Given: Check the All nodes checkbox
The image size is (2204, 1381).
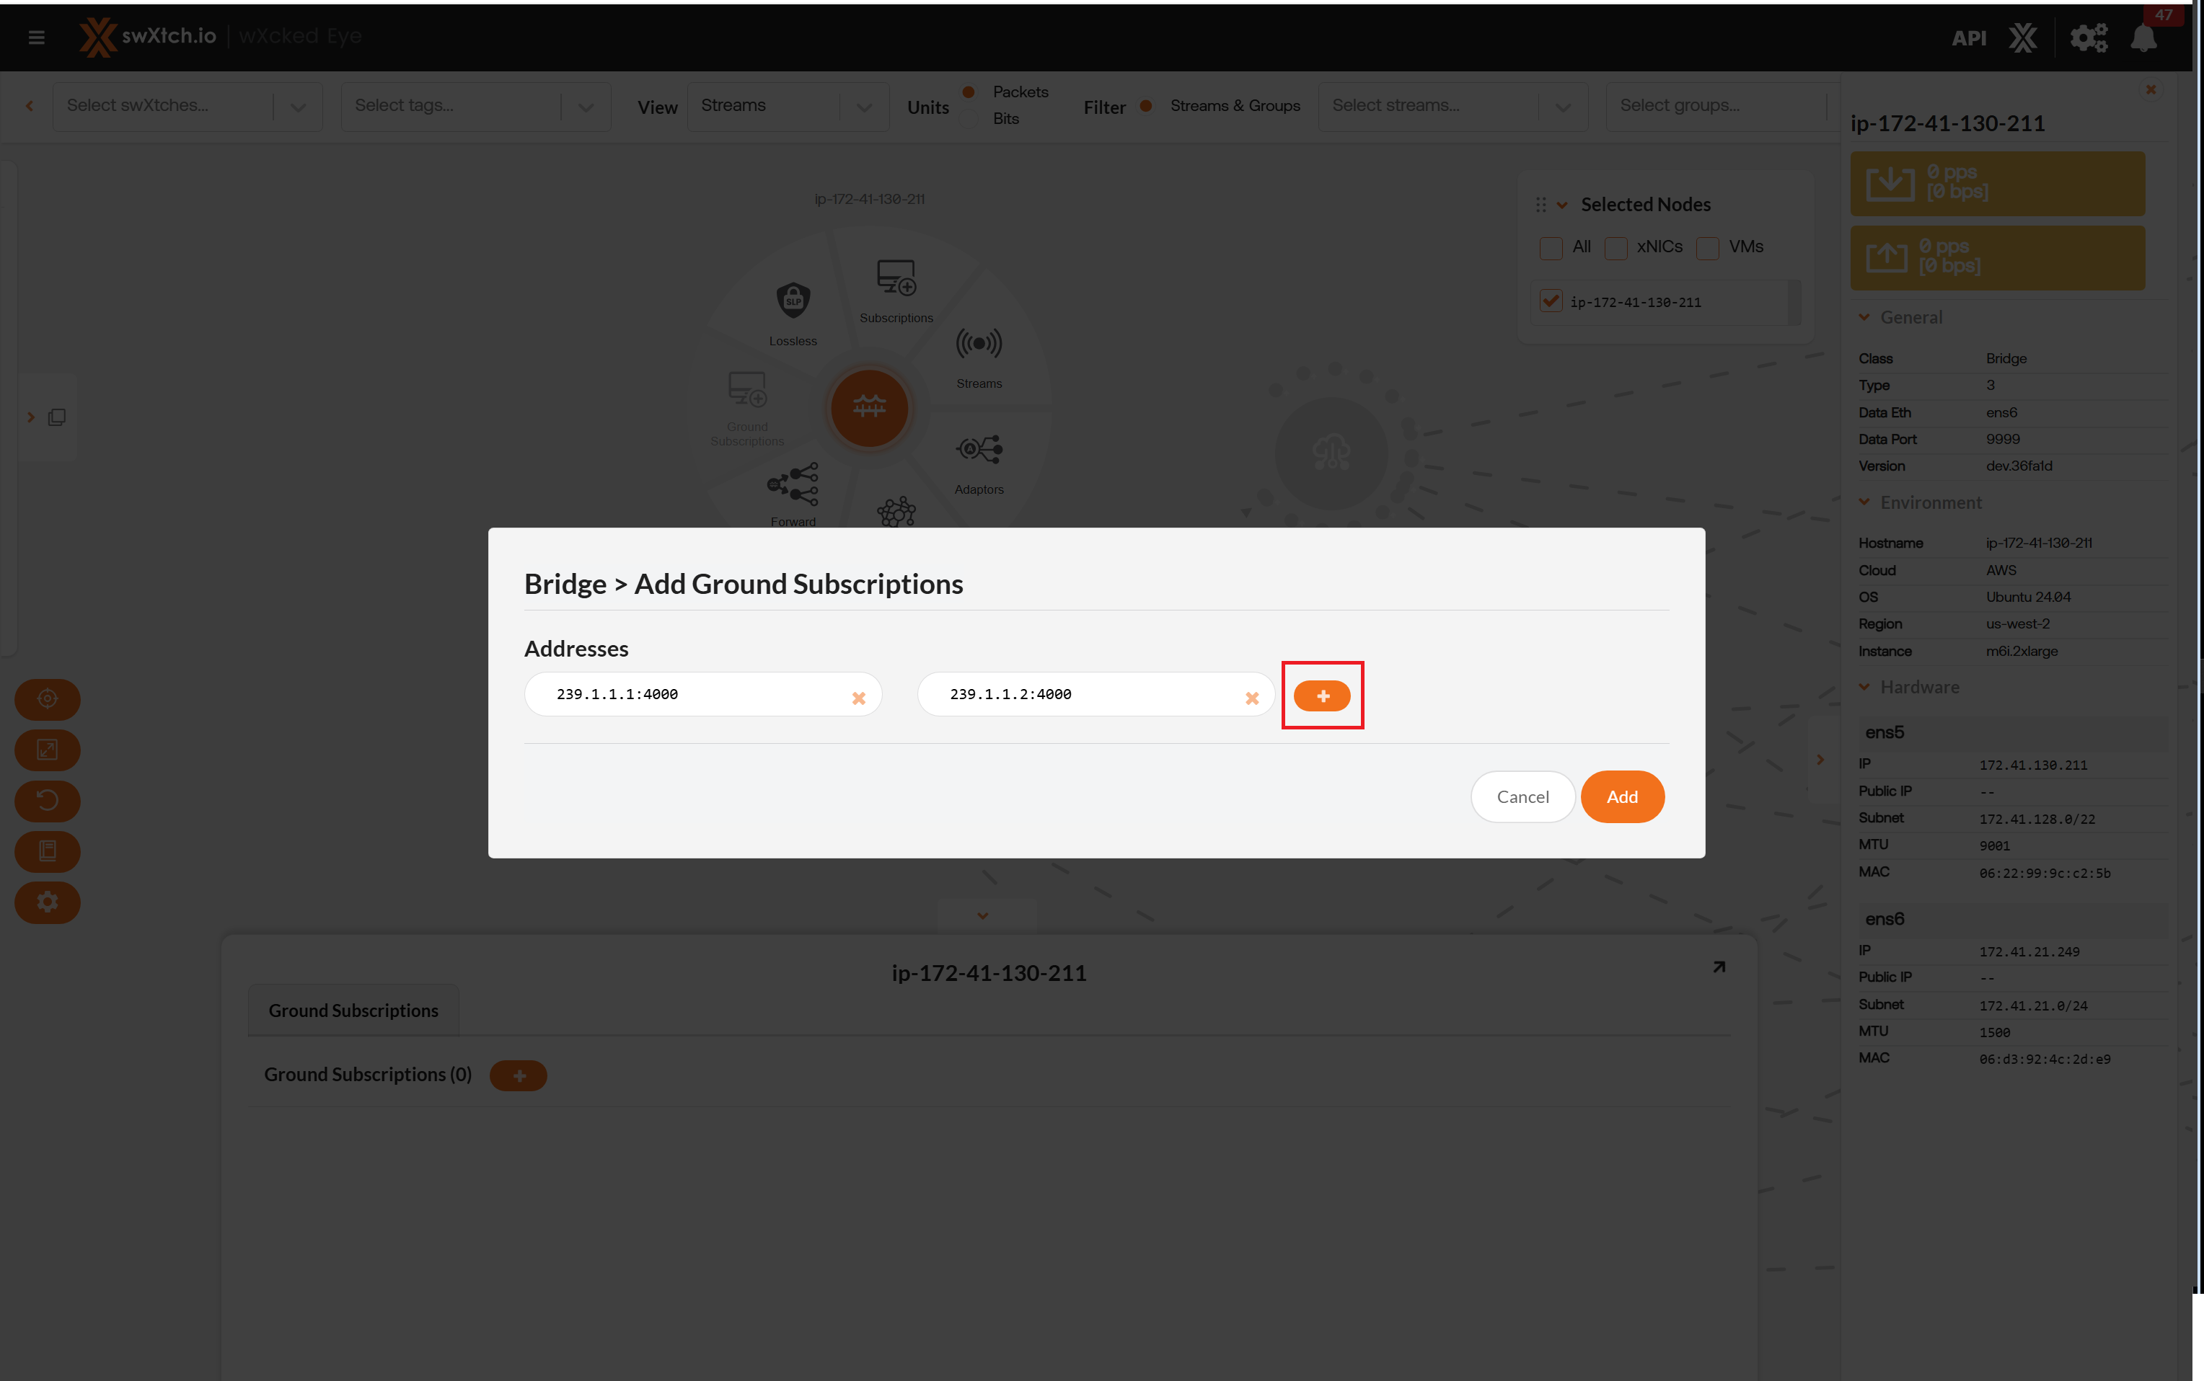Looking at the screenshot, I should [1551, 247].
